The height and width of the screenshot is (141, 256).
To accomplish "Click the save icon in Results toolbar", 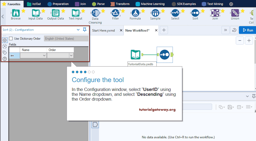I will (x=230, y=107).
